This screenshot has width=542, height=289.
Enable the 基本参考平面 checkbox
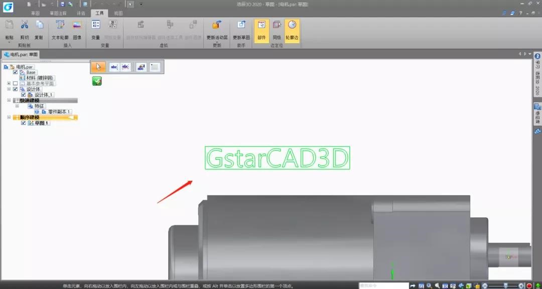[x=15, y=84]
